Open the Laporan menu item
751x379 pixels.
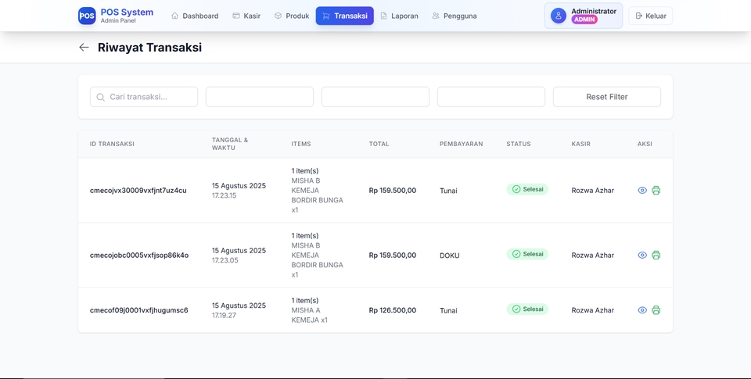[x=399, y=16]
